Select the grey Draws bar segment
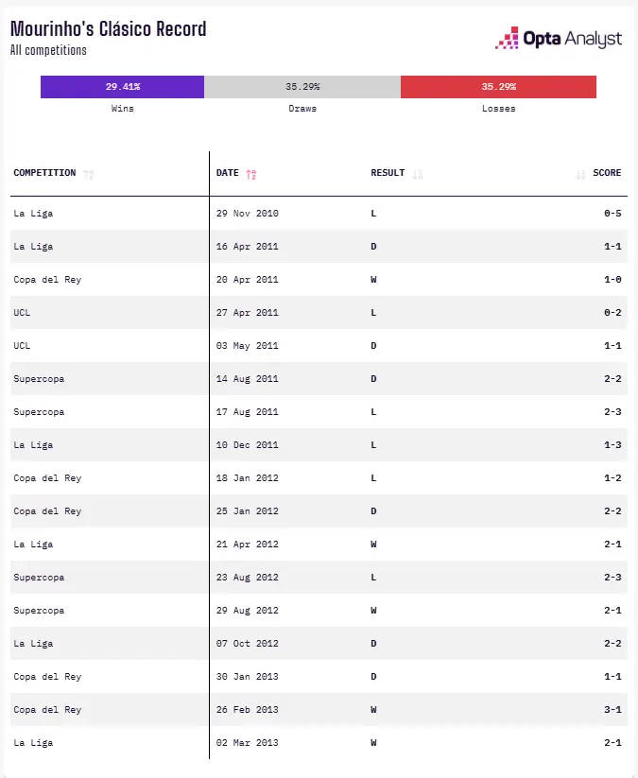The width and height of the screenshot is (638, 778). (302, 87)
